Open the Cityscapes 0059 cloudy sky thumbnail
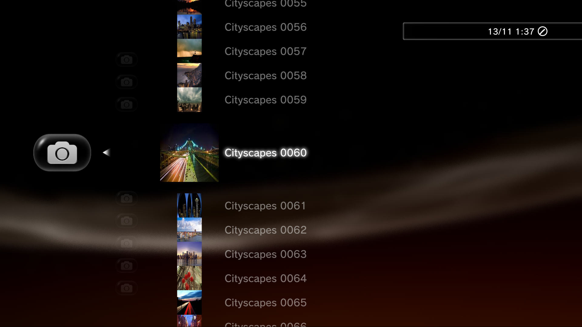The image size is (582, 327). tap(189, 100)
